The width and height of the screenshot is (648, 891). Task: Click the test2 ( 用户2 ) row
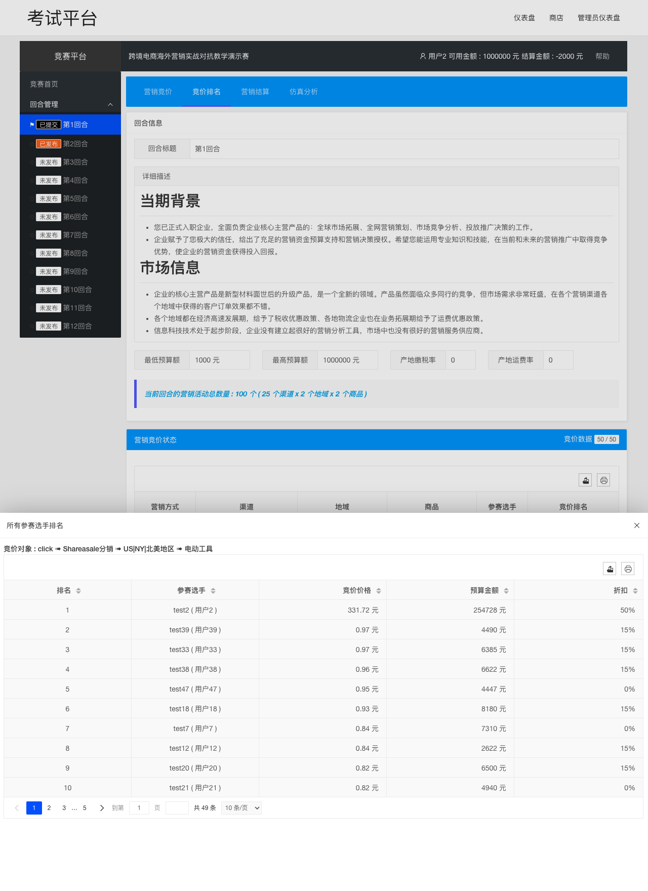(323, 610)
